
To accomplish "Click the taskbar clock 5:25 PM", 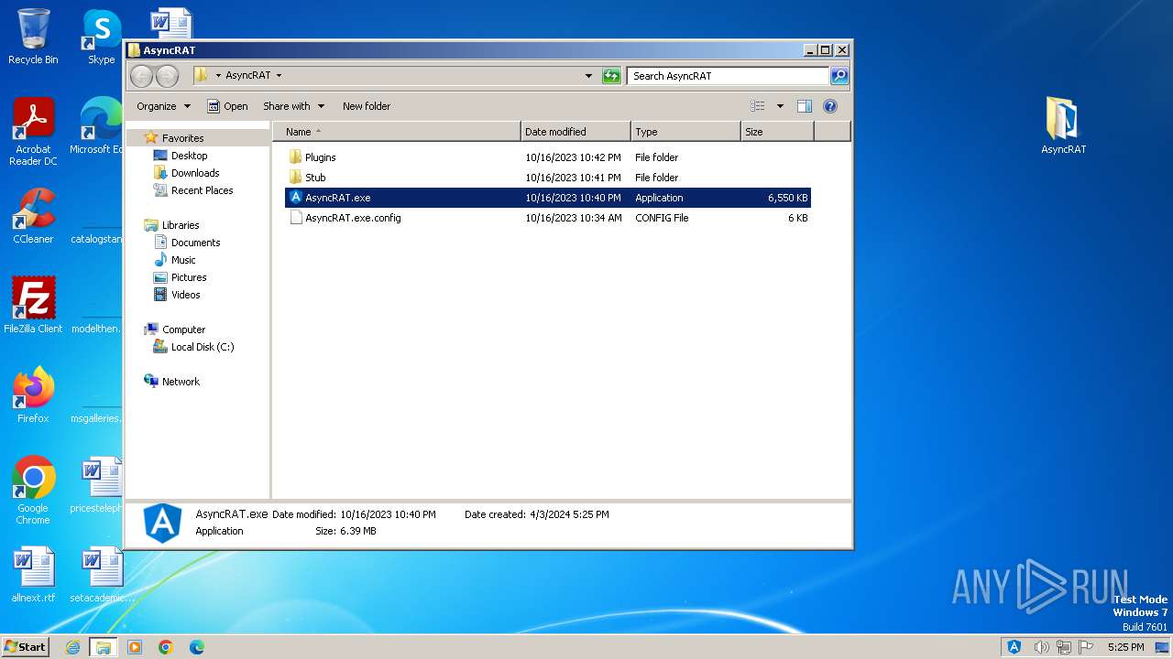I will click(x=1125, y=647).
